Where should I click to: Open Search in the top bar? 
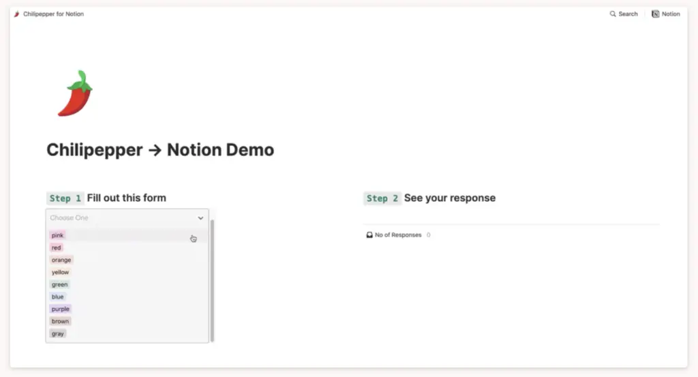coord(624,14)
